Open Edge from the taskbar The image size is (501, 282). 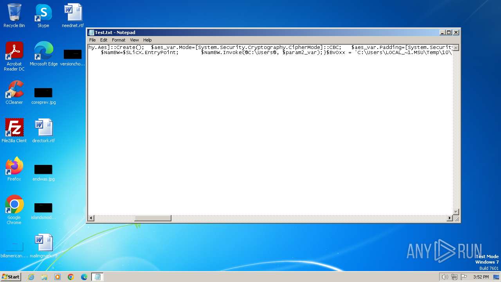(84, 277)
